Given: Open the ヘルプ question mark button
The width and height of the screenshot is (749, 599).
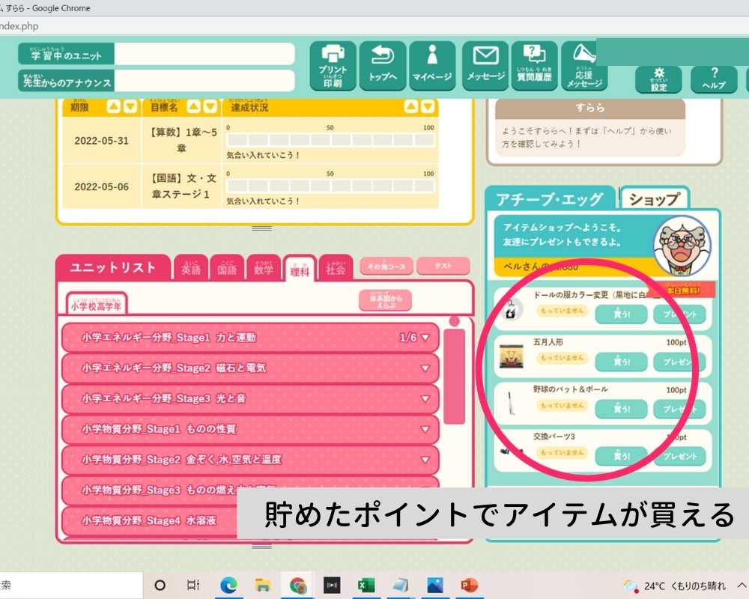Looking at the screenshot, I should (x=714, y=79).
